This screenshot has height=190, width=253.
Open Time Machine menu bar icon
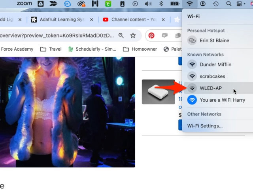(x=216, y=4)
